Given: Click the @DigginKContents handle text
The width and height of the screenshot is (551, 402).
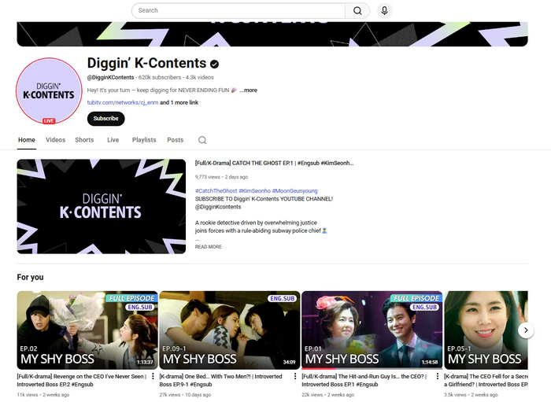Looking at the screenshot, I should [x=111, y=77].
